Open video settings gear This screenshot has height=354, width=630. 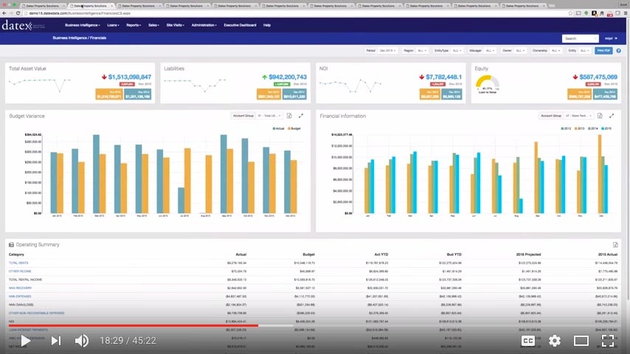[555, 340]
